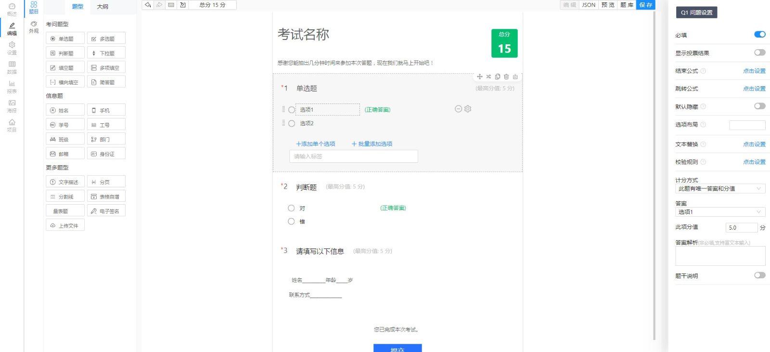Open the 数据 data sidebar item
Screen dimensions: 770x352
(x=12, y=67)
